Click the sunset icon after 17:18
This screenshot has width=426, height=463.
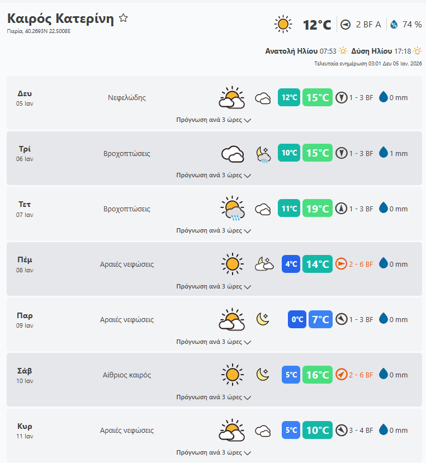pos(417,51)
